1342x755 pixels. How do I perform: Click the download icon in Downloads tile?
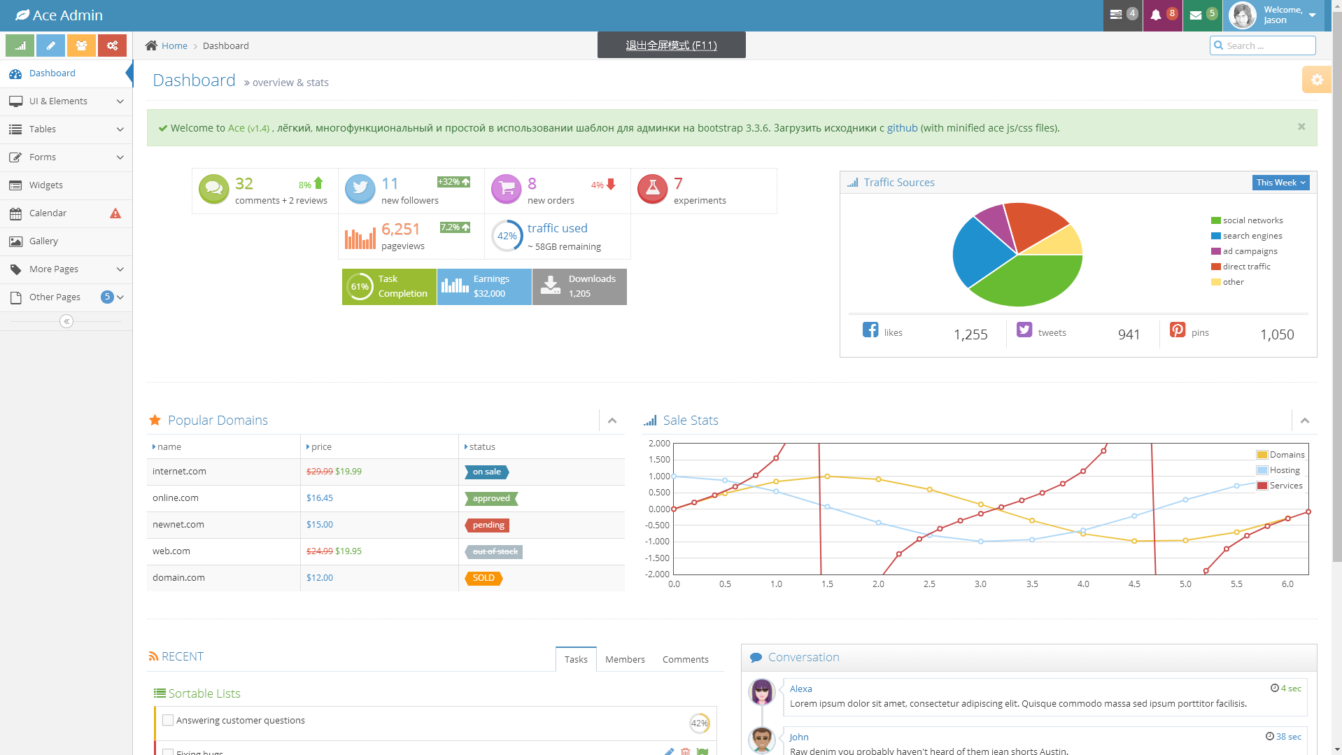(x=551, y=285)
